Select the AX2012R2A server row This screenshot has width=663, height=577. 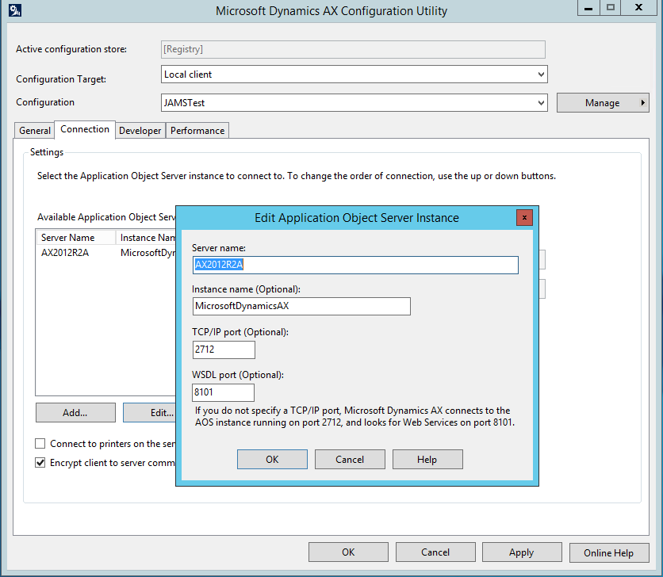coord(65,254)
